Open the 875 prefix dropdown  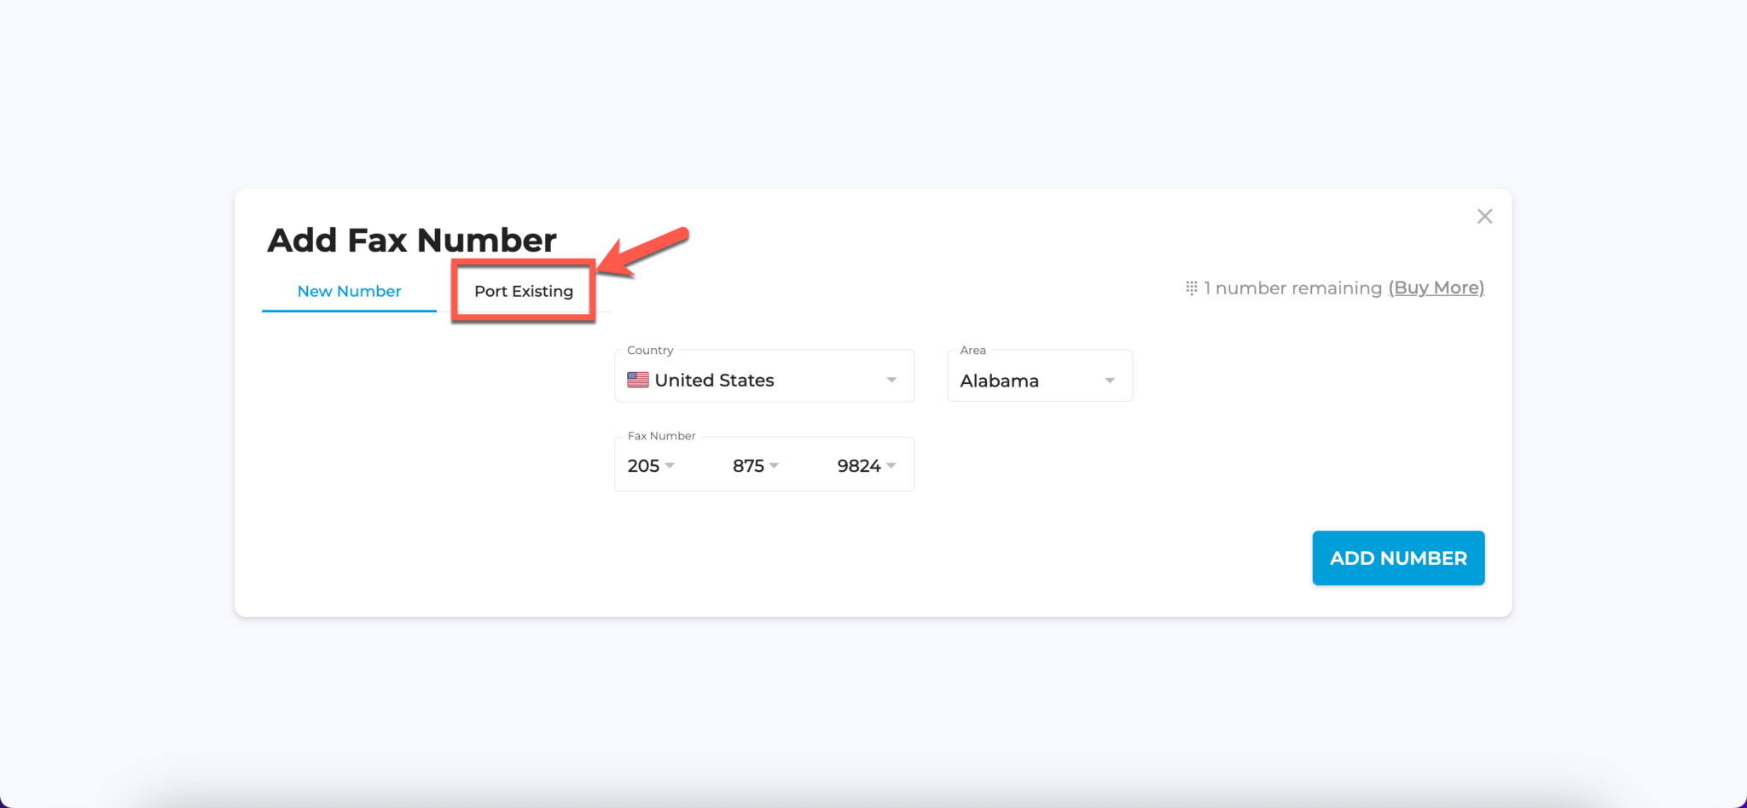pyautogui.click(x=756, y=466)
